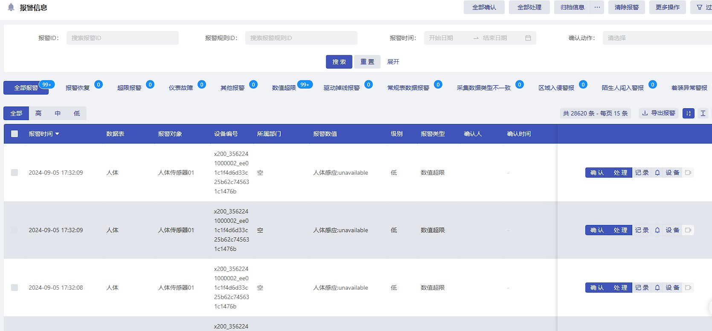Click the bell icon in the first alarm row

pos(657,173)
